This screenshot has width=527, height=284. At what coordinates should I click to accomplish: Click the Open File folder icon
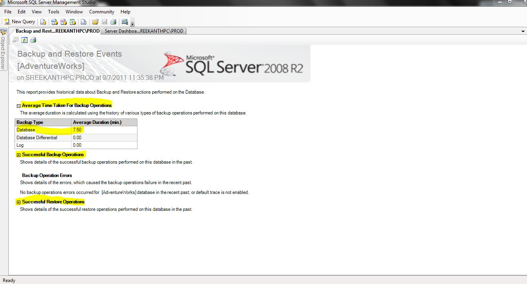(x=95, y=22)
